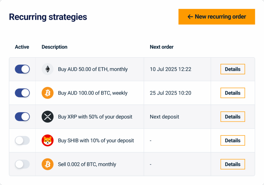Click the arrow icon on New recurring order
The height and width of the screenshot is (185, 264).
point(190,17)
